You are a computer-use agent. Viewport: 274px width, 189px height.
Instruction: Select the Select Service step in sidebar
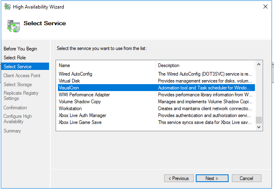[x=17, y=67]
